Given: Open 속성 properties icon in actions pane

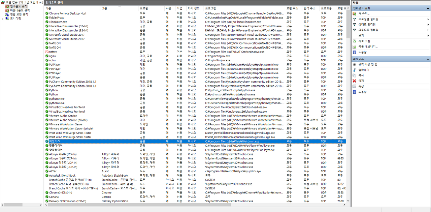Looking at the screenshot, I should click(x=354, y=86).
